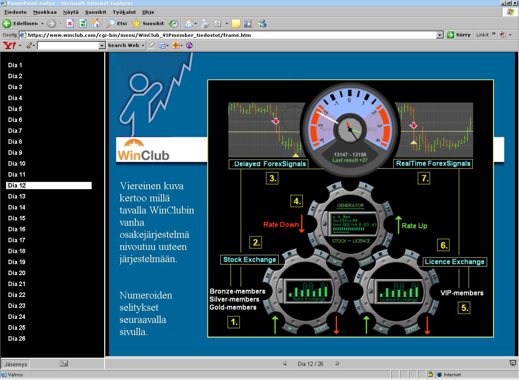Expand the Edellinen back history dropdown
The image size is (519, 380).
[41, 23]
